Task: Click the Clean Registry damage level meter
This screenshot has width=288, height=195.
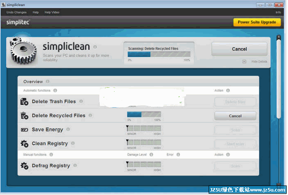Action: [144, 142]
